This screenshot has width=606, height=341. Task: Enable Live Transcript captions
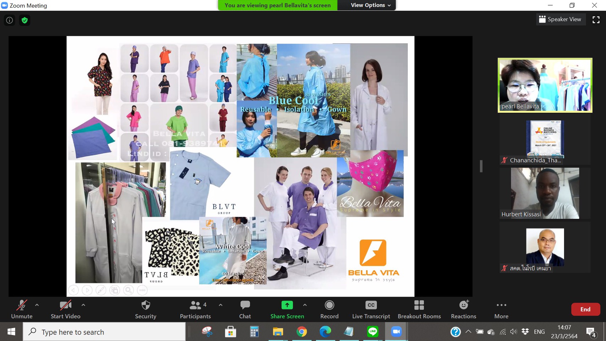[x=371, y=309]
